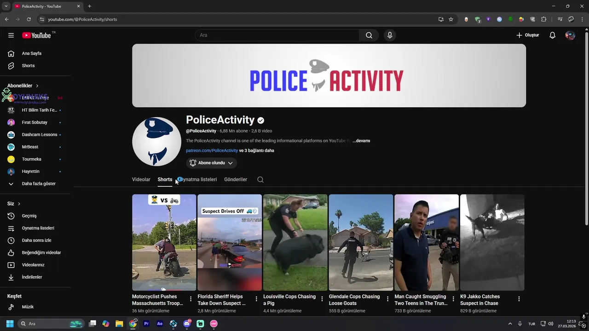The image size is (589, 331).
Task: Click the Windows taskbar search box
Action: pos(51,324)
